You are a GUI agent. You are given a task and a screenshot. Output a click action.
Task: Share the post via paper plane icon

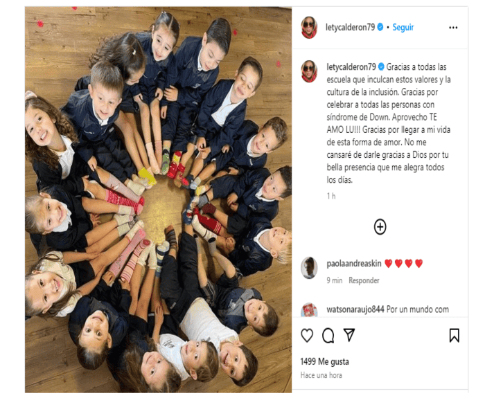tap(349, 335)
